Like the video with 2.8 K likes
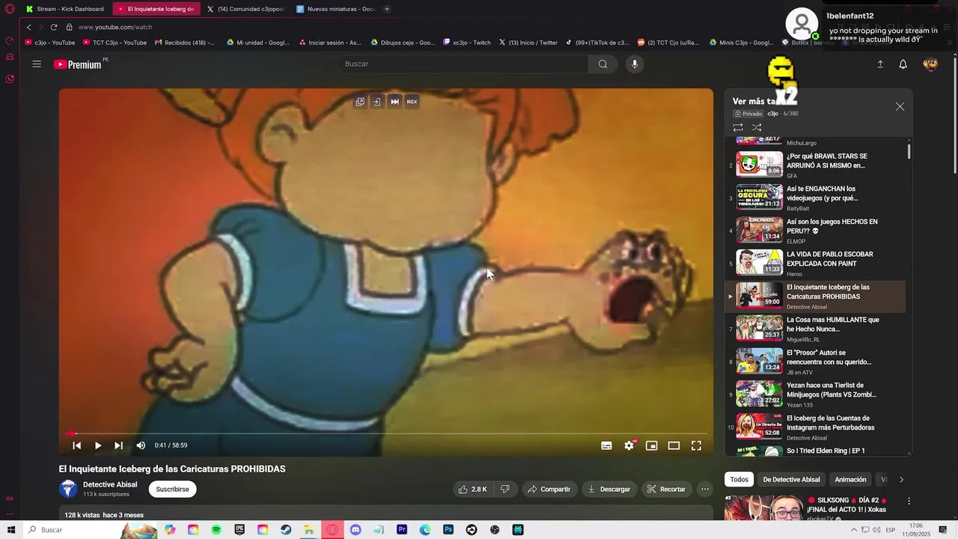Viewport: 958px width, 539px height. 472,489
